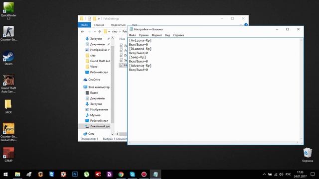319x179 pixels.
Task: Open the CRMP desktop shortcut
Action: point(8,155)
